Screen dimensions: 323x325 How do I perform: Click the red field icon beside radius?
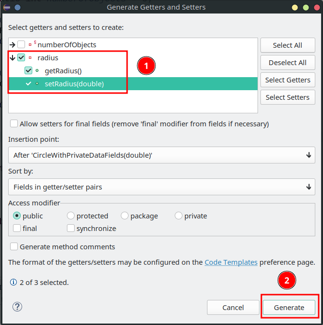click(x=30, y=58)
